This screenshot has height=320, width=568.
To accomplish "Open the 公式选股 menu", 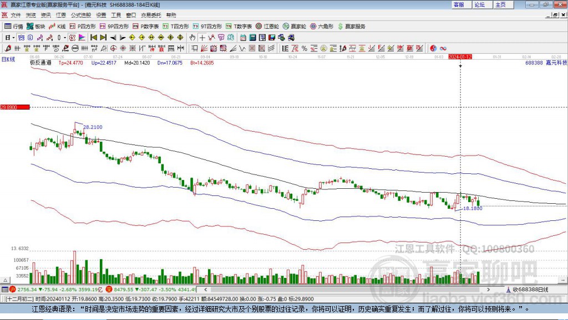I will pos(81,15).
